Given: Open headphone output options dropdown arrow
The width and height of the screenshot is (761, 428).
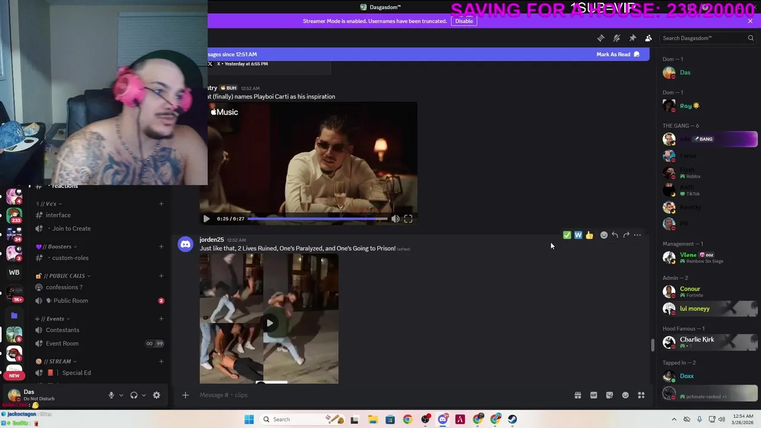Looking at the screenshot, I should pyautogui.click(x=143, y=395).
